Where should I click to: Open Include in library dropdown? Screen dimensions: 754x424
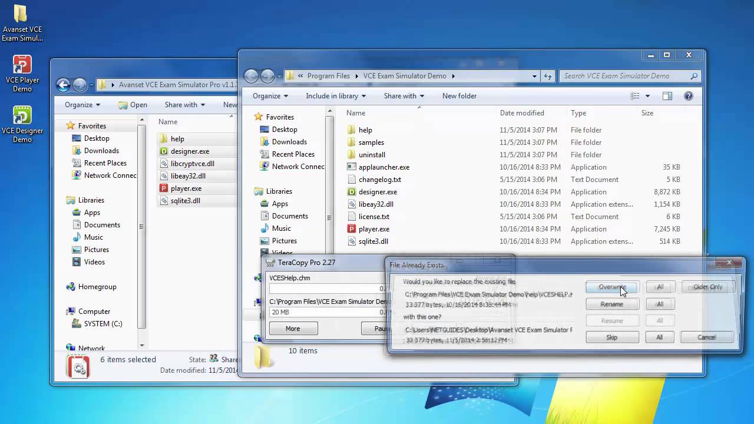click(336, 96)
